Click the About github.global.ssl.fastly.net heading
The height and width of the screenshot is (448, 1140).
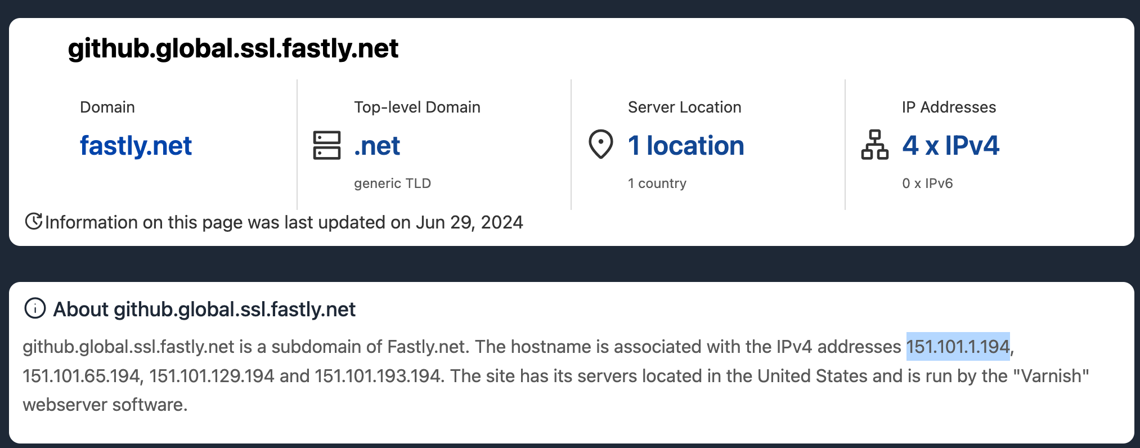pos(204,310)
